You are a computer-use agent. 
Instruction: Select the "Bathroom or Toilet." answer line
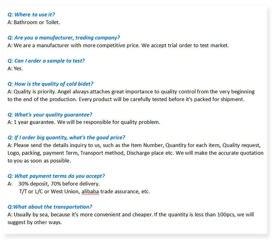point(34,22)
